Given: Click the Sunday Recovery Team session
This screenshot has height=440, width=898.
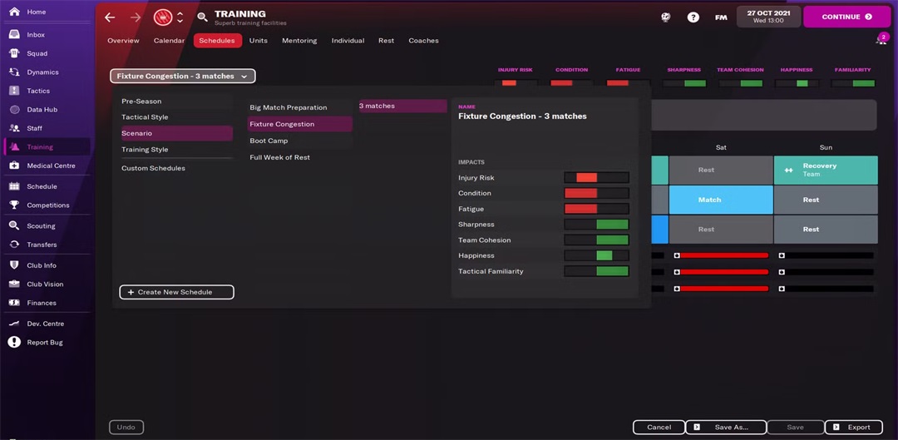Looking at the screenshot, I should click(826, 171).
